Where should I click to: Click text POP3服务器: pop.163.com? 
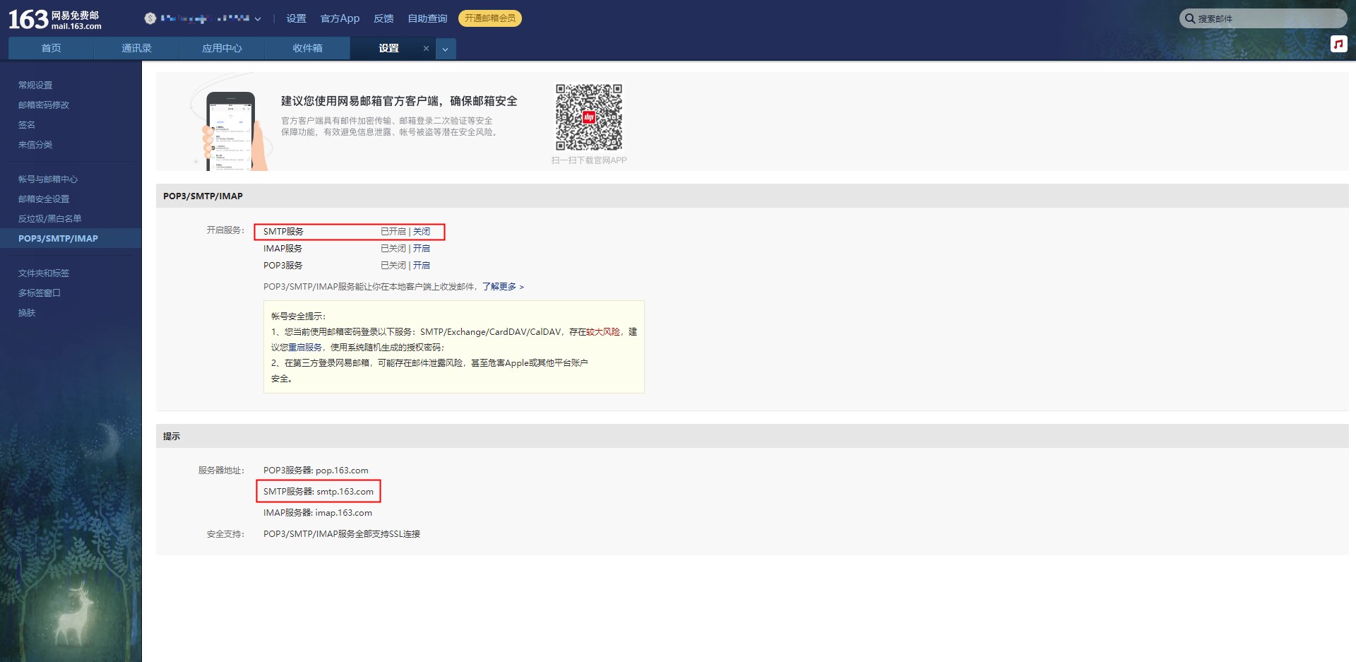pyautogui.click(x=316, y=470)
